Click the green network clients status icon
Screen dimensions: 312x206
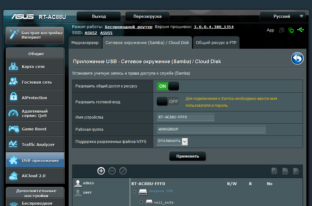tap(291, 30)
